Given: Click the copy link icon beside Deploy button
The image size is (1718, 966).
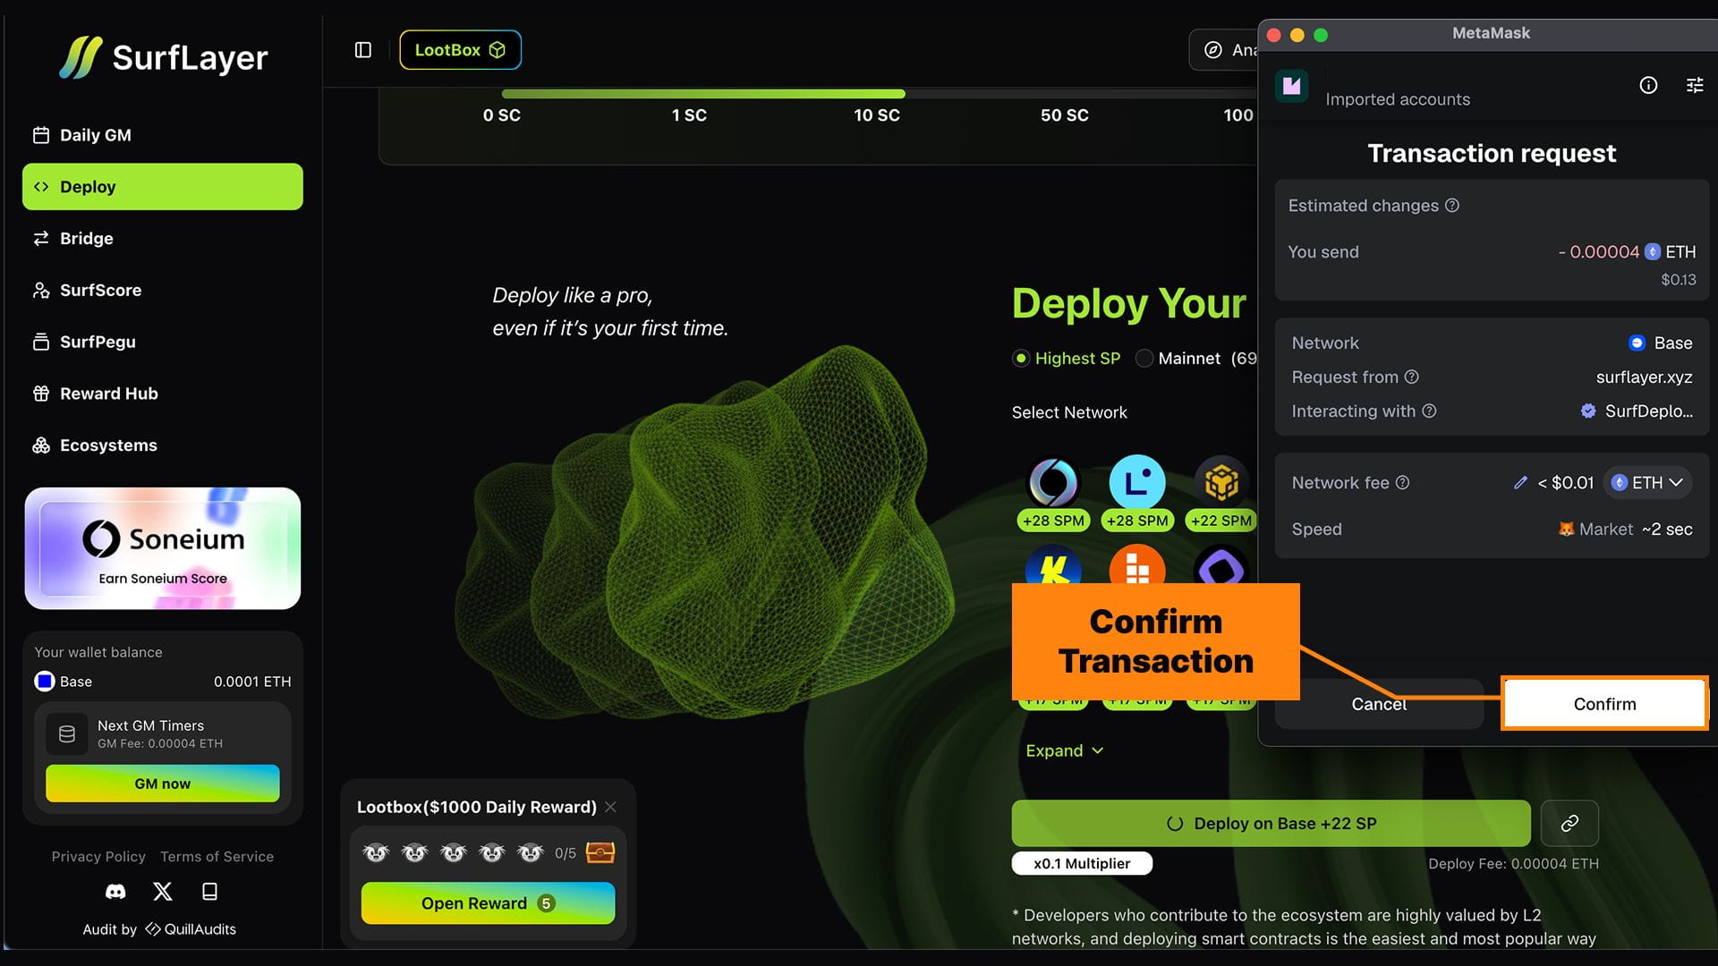Looking at the screenshot, I should 1569,823.
